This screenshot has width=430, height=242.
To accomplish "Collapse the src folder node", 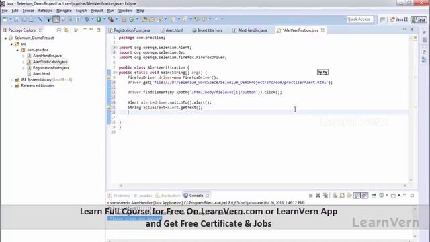I will pyautogui.click(x=11, y=44).
